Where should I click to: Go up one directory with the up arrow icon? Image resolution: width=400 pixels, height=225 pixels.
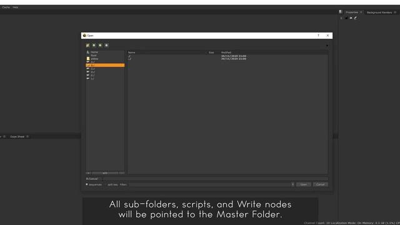tap(94, 46)
